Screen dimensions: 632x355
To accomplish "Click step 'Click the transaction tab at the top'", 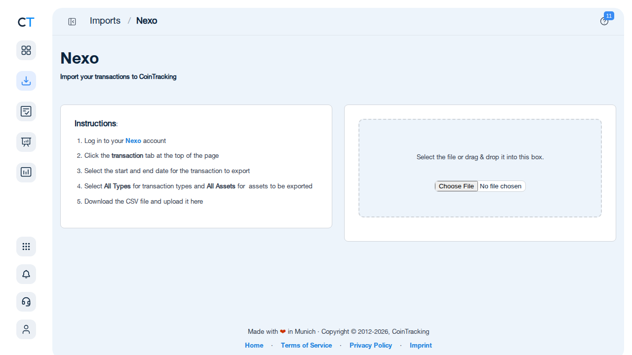I will [x=152, y=155].
